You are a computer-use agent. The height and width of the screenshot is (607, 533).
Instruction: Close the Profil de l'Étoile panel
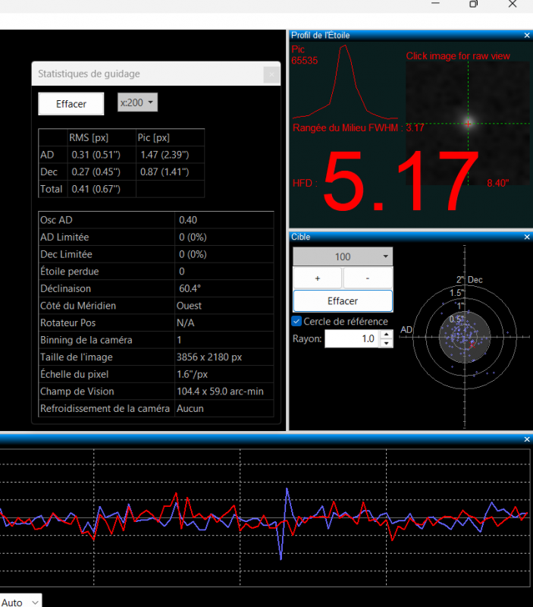527,35
